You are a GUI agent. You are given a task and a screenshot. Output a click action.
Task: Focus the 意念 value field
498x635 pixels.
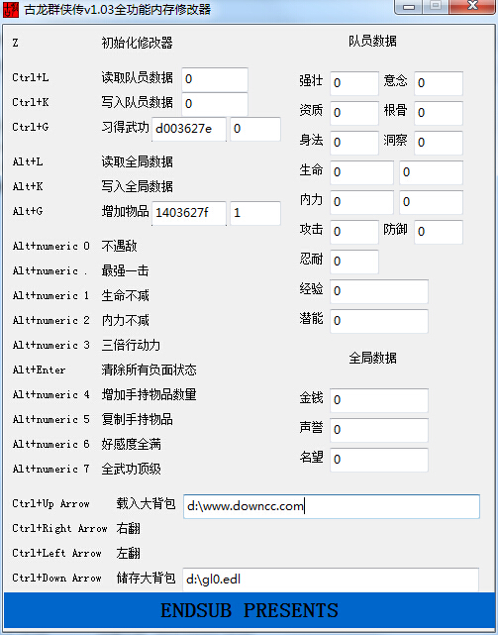439,83
